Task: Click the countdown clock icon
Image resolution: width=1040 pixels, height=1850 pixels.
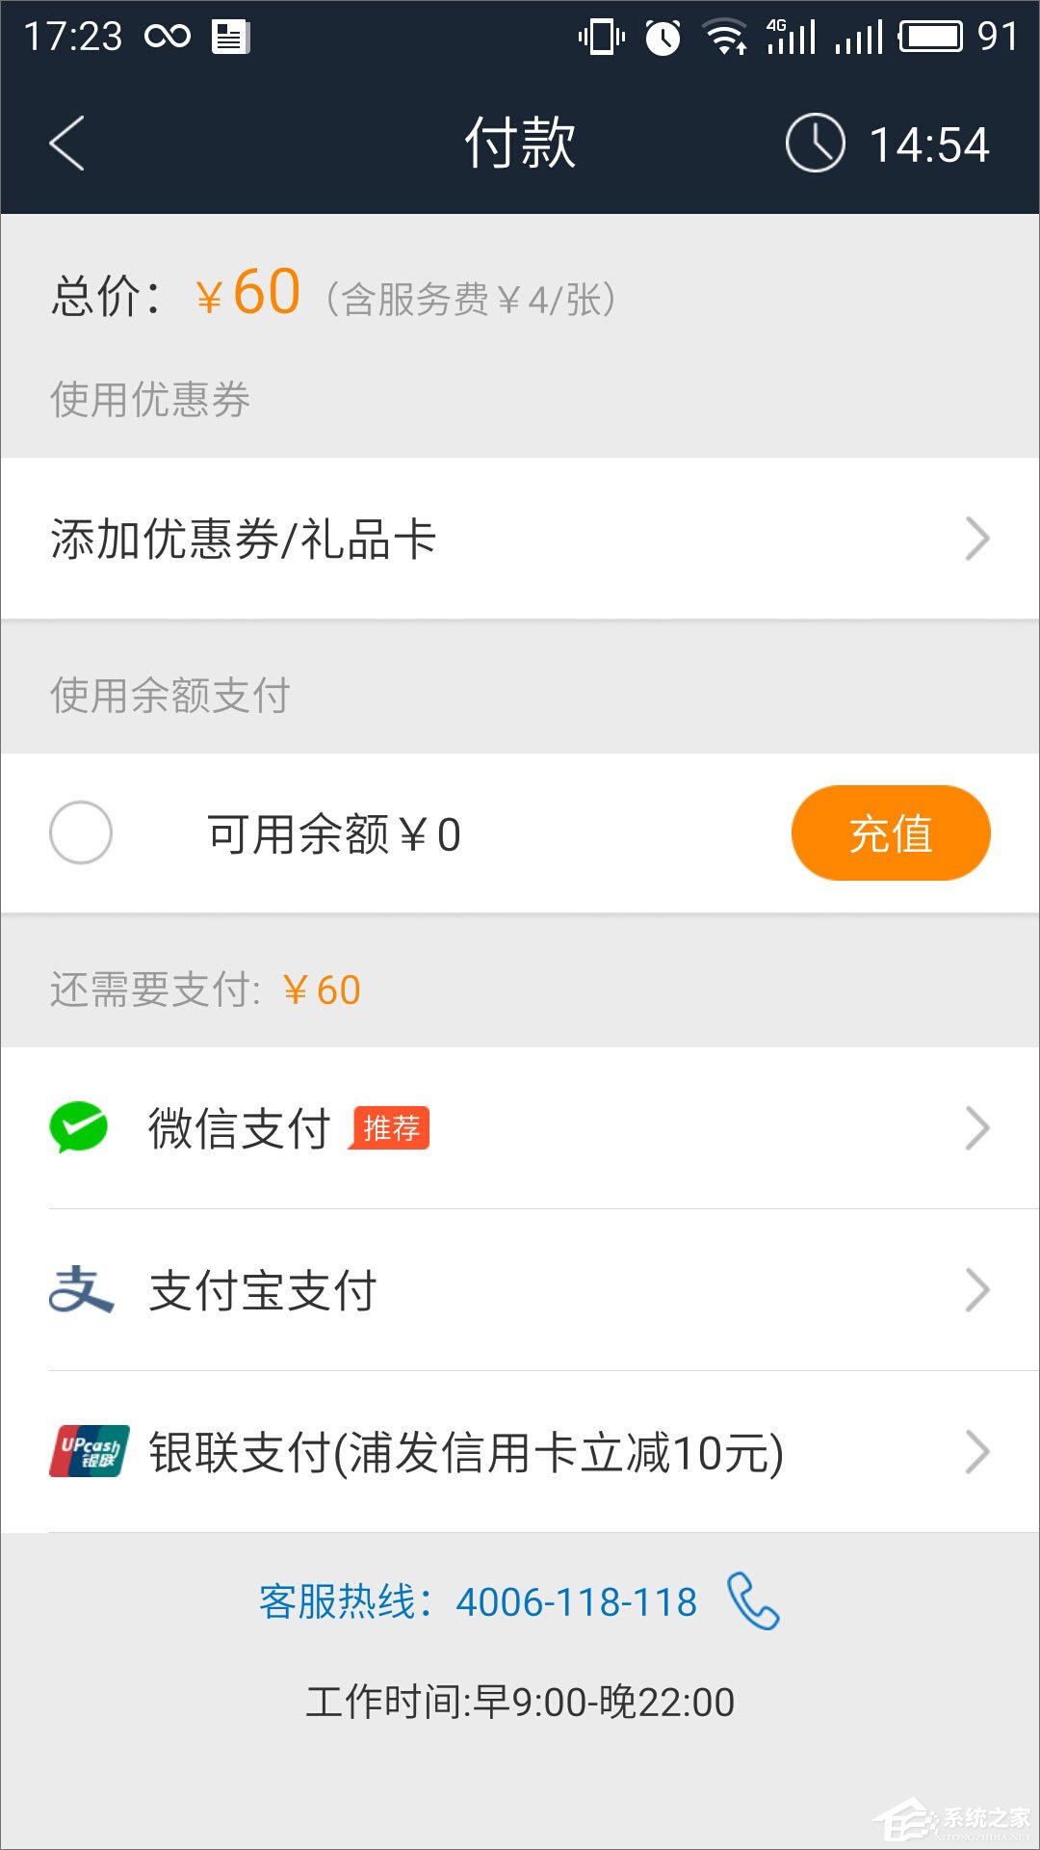Action: click(x=815, y=144)
